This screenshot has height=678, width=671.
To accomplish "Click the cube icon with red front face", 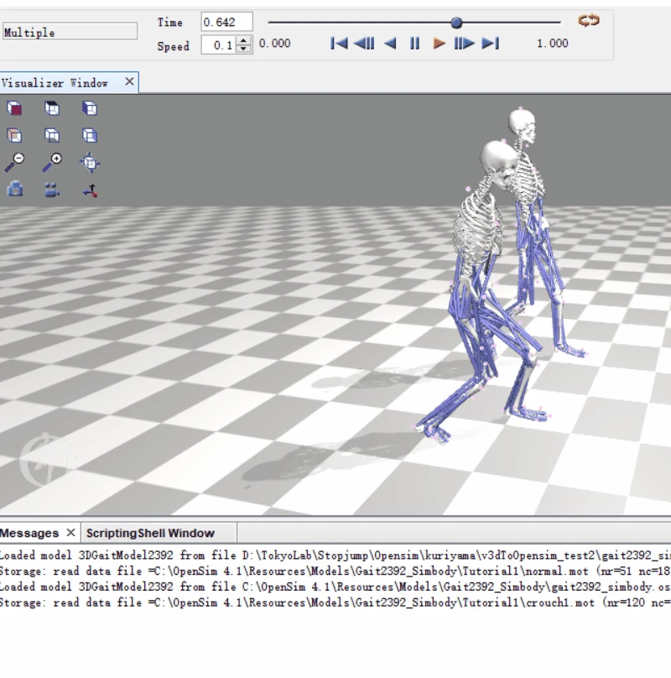I will 14,108.
